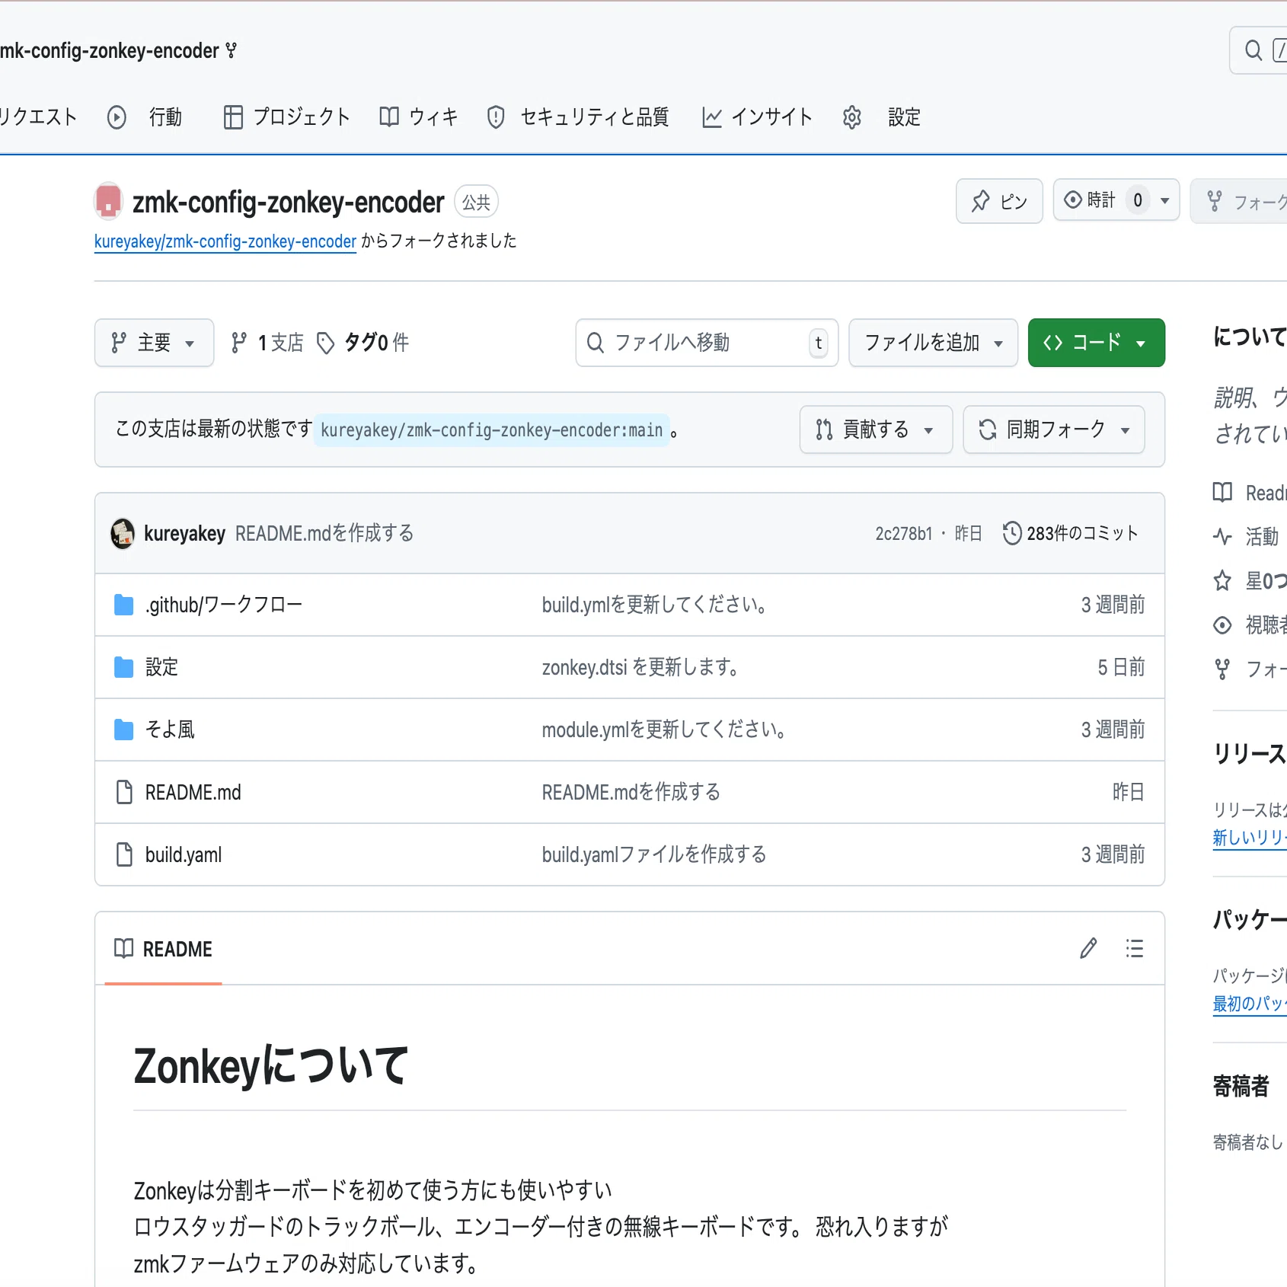View the タグ 0 件 tags link
1287x1287 pixels.
[363, 343]
